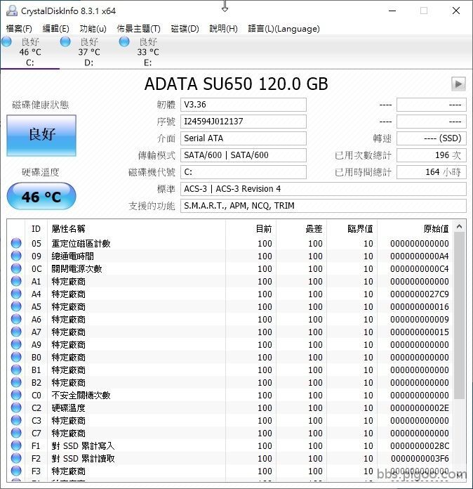
Task: Click status icon for attribute A5
Action: (16, 306)
